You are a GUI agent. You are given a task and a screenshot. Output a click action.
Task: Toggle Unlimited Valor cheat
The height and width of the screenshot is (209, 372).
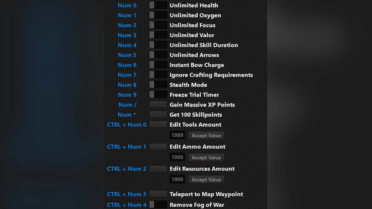158,35
